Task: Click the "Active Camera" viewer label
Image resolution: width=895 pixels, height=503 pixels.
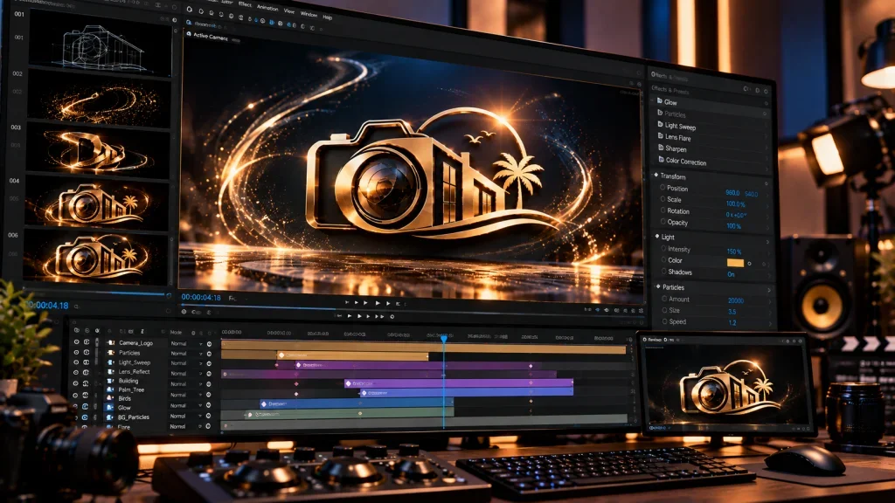Action: point(210,36)
